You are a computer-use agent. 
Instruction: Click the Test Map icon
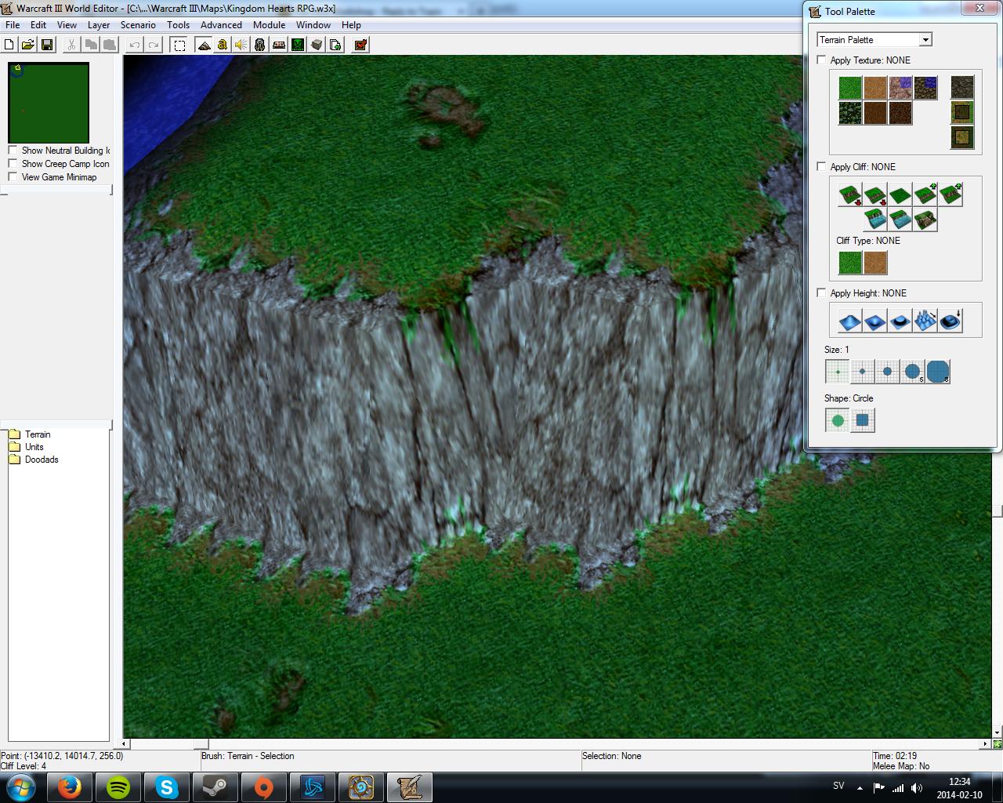(360, 45)
